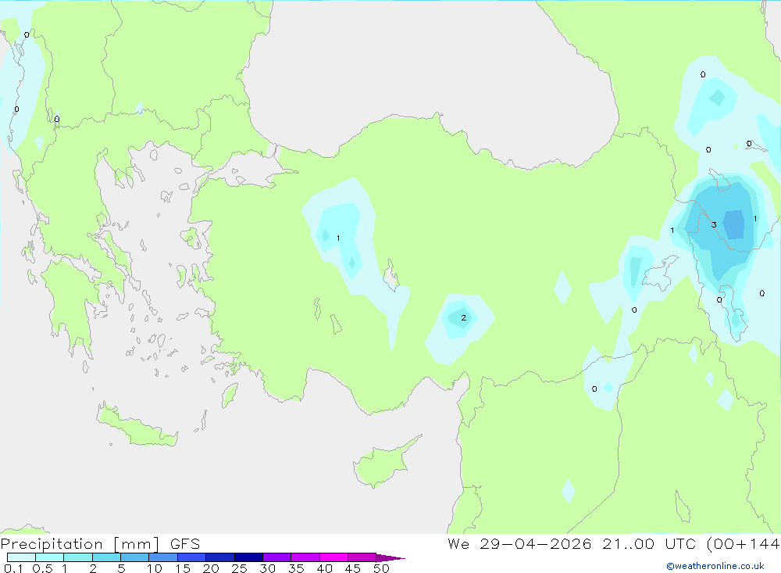This screenshot has width=781, height=573.
Task: Click the "(00+144" forecast offset text
Action: pos(743,543)
